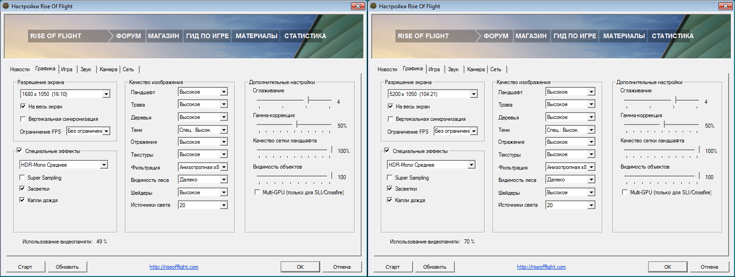Click the app icon in right window title bar
Viewport: 735px width, 277px height.
(x=373, y=6)
